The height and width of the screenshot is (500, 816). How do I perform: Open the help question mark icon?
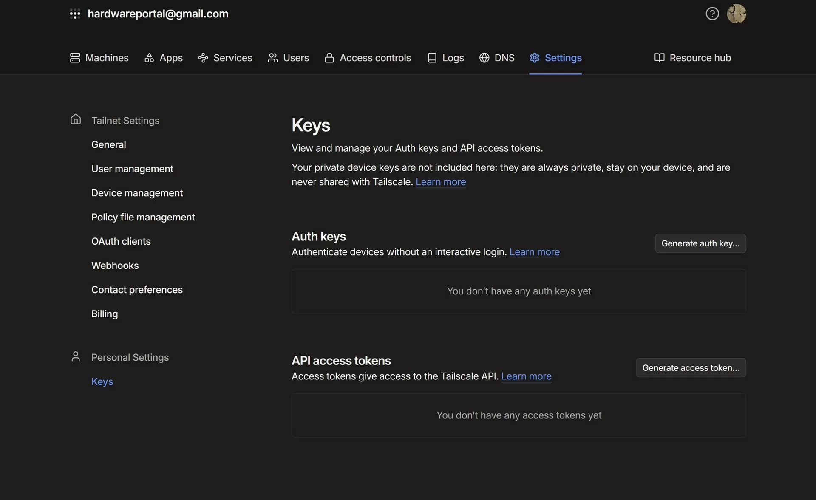click(712, 14)
